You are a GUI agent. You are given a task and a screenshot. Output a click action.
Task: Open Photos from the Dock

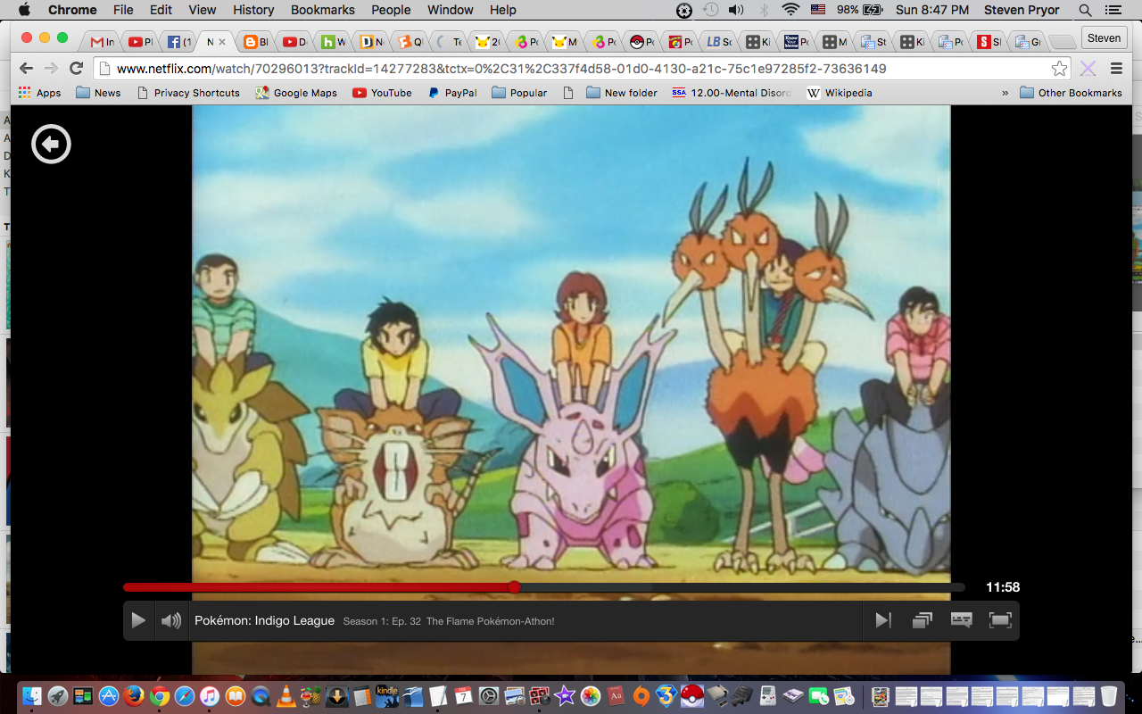tap(590, 696)
